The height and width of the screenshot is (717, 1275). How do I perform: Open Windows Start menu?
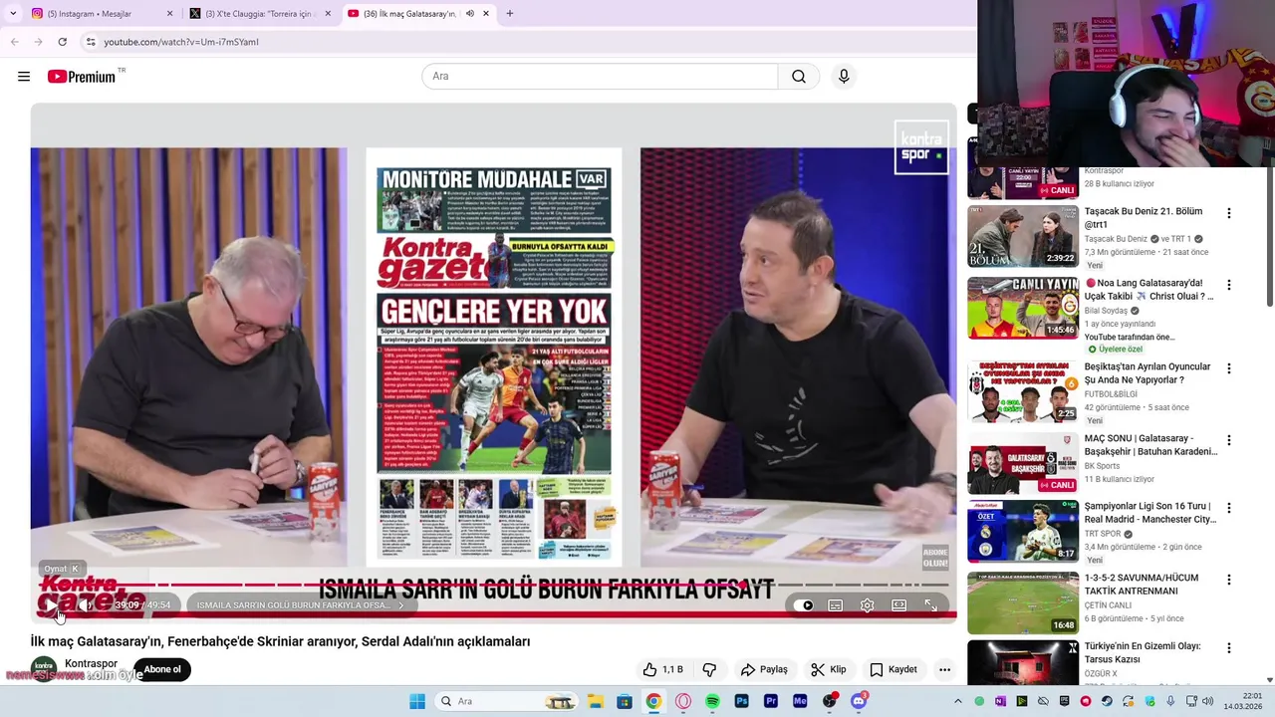tap(417, 701)
